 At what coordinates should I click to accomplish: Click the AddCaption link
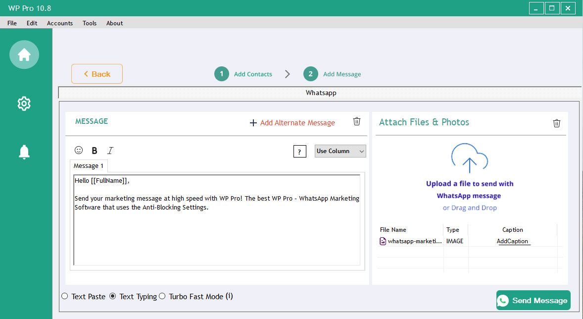pyautogui.click(x=512, y=241)
